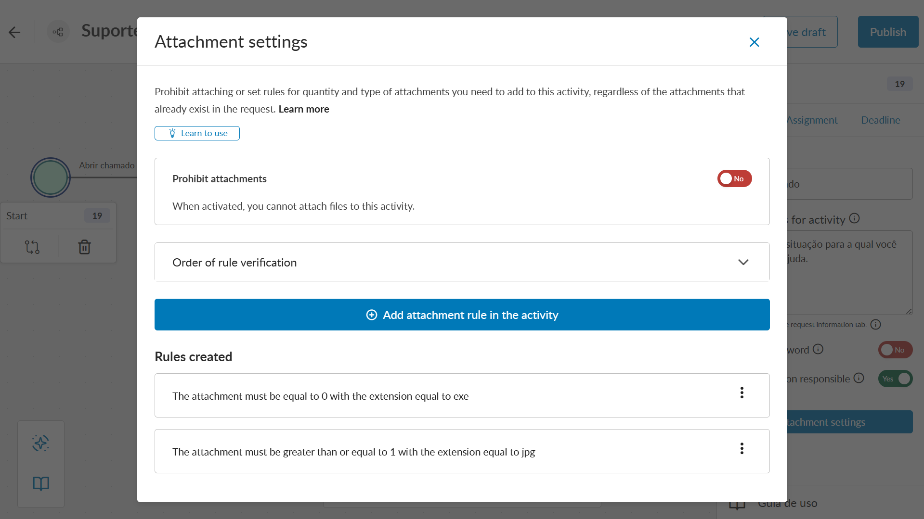Switch to the Deadline tab
The width and height of the screenshot is (924, 519).
(x=880, y=120)
